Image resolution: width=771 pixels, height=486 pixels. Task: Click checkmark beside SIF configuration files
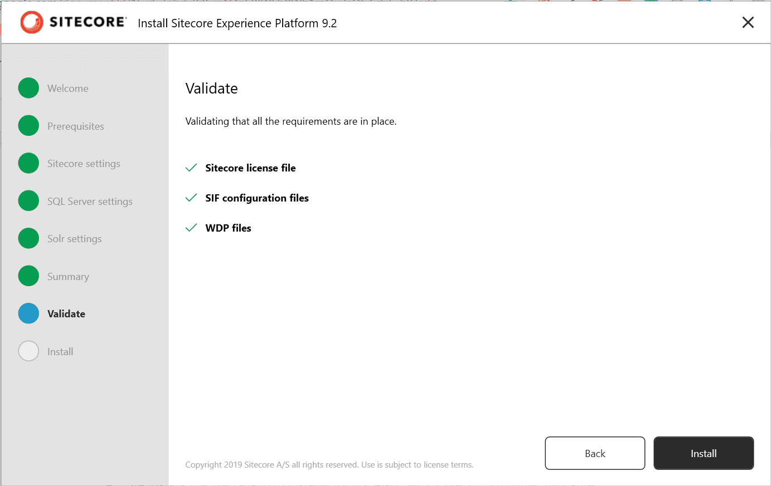[x=191, y=198]
